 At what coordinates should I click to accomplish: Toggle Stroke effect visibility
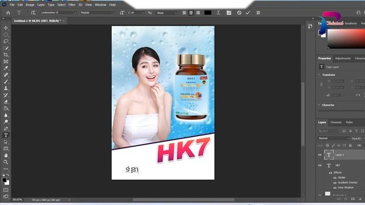[335, 178]
